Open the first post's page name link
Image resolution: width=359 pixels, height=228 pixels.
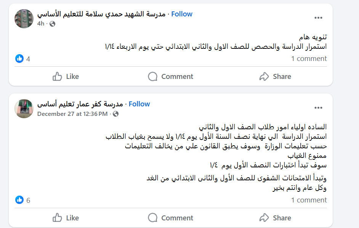[101, 14]
